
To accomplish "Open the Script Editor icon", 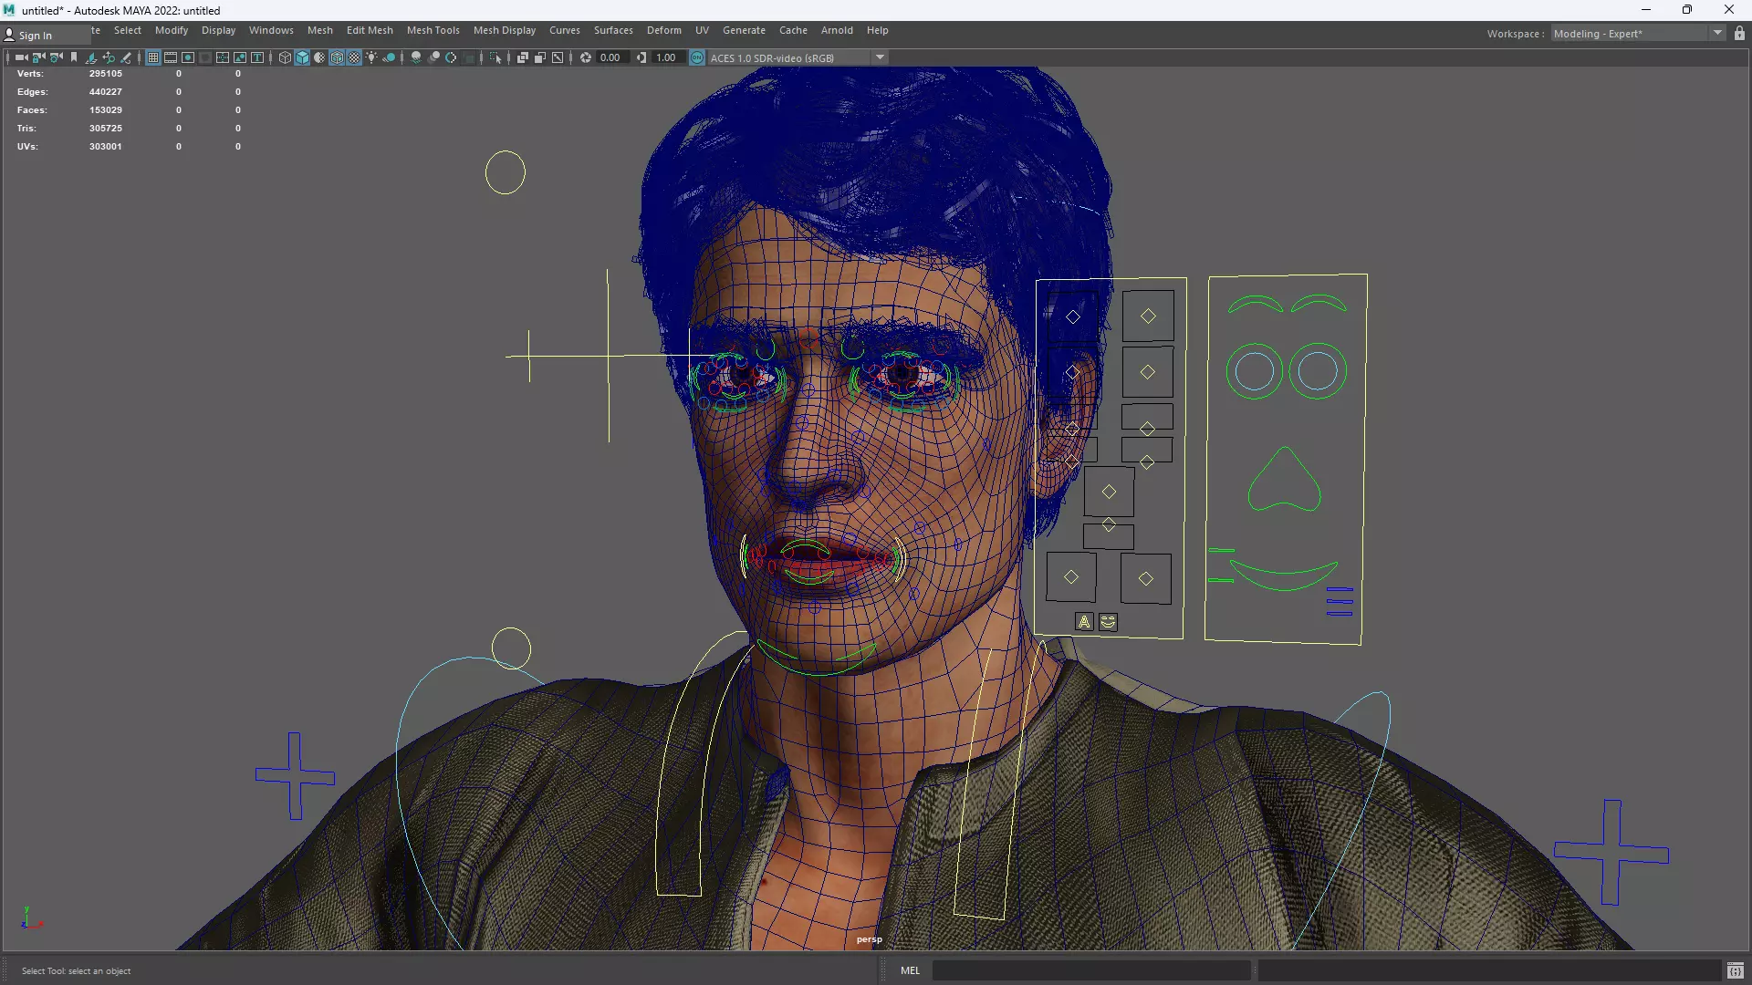I will coord(1735,970).
